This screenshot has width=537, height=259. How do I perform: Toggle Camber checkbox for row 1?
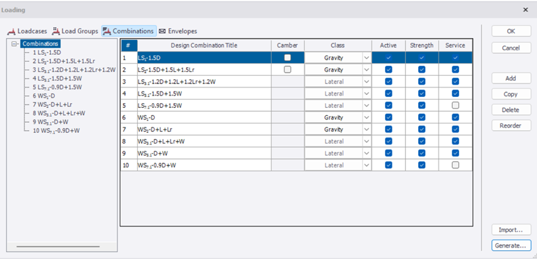pos(288,58)
